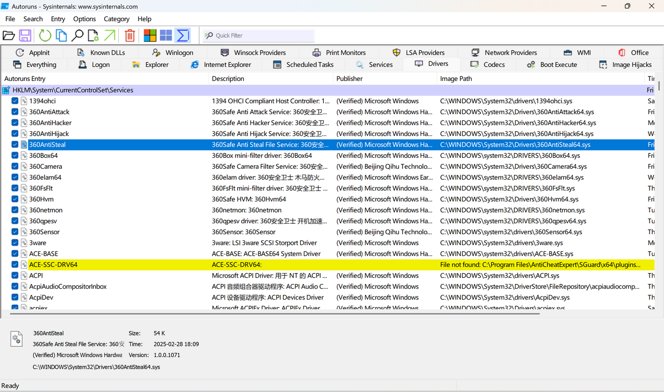This screenshot has height=392, width=664.
Task: Open the Image Hijacks tab
Action: (x=625, y=65)
